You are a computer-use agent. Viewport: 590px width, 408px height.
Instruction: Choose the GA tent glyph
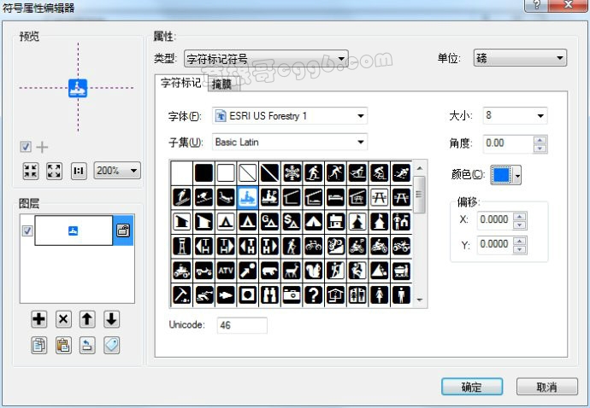[269, 221]
